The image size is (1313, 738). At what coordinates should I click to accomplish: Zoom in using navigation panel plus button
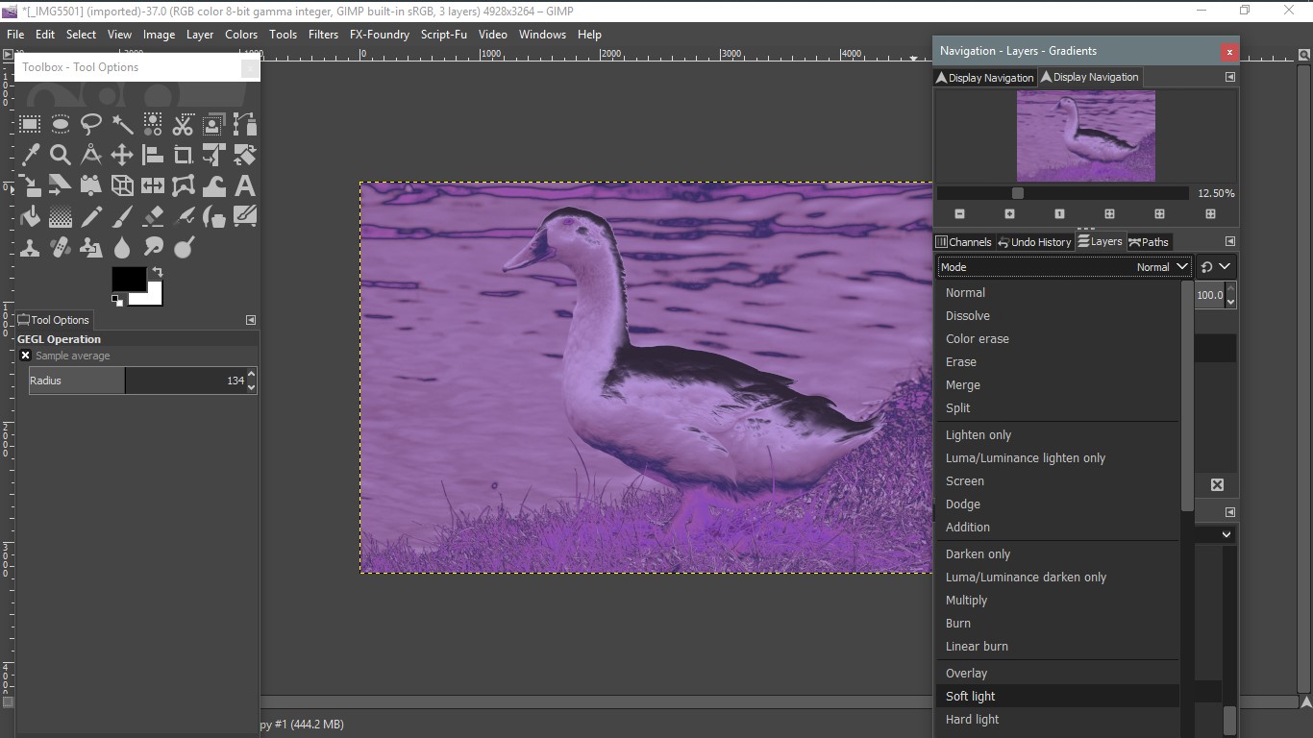[1009, 213]
